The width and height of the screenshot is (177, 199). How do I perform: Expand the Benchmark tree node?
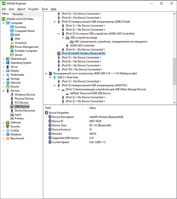(3, 138)
